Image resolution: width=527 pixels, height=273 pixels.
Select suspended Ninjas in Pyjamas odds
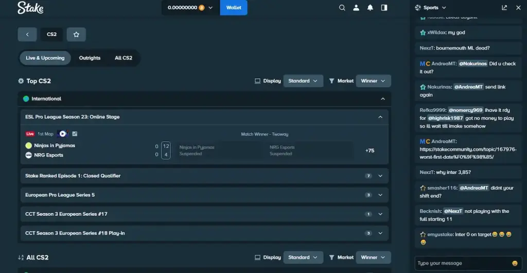point(219,150)
